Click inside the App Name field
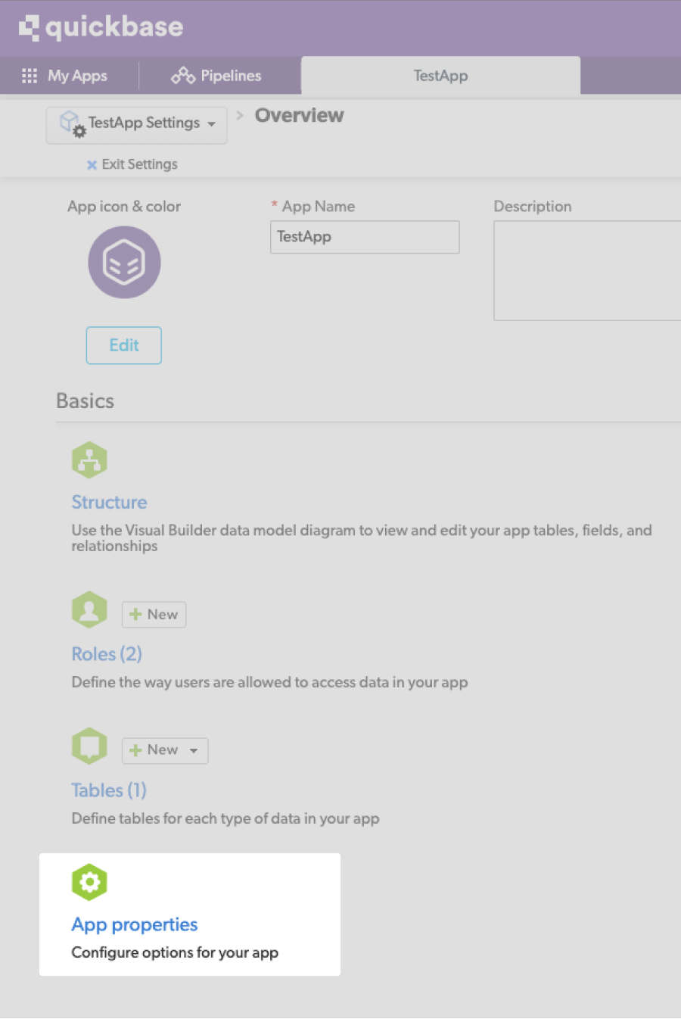681x1019 pixels. coord(365,237)
